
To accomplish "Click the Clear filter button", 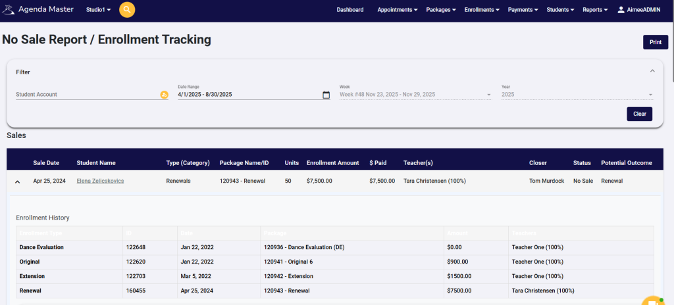I will (x=639, y=114).
